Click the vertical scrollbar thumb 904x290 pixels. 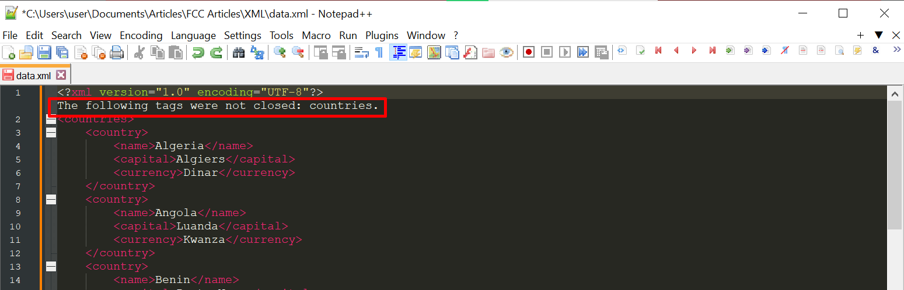(x=894, y=164)
